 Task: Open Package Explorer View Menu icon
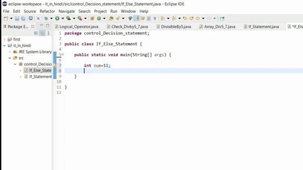point(48,34)
